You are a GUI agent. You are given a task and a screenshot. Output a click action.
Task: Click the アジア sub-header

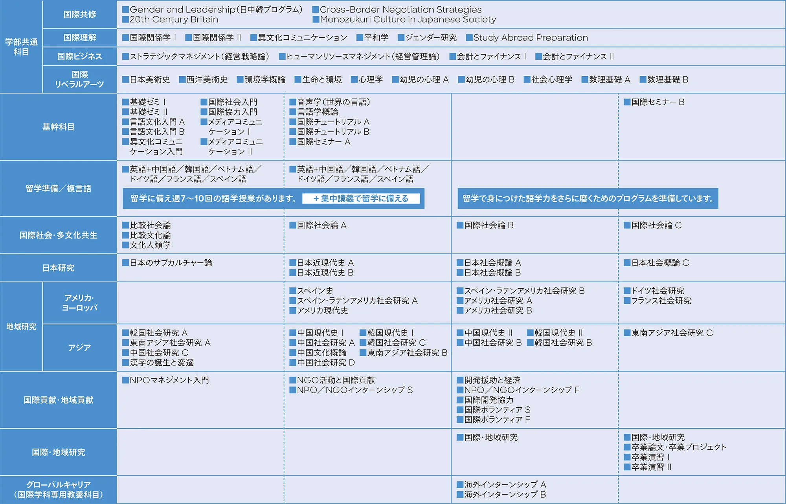pyautogui.click(x=80, y=348)
